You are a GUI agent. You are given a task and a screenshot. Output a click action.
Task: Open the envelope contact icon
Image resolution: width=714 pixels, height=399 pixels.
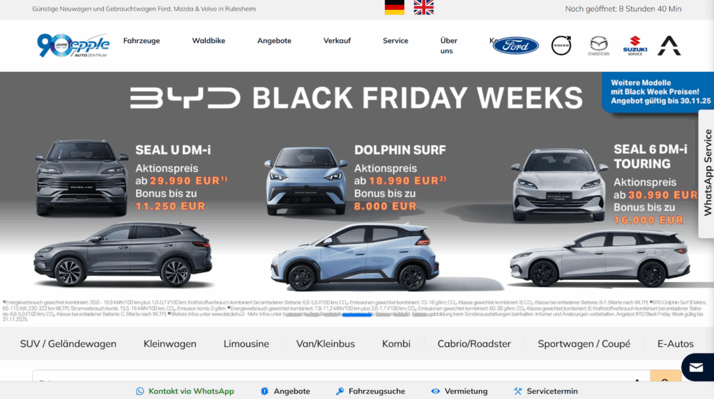(x=697, y=367)
